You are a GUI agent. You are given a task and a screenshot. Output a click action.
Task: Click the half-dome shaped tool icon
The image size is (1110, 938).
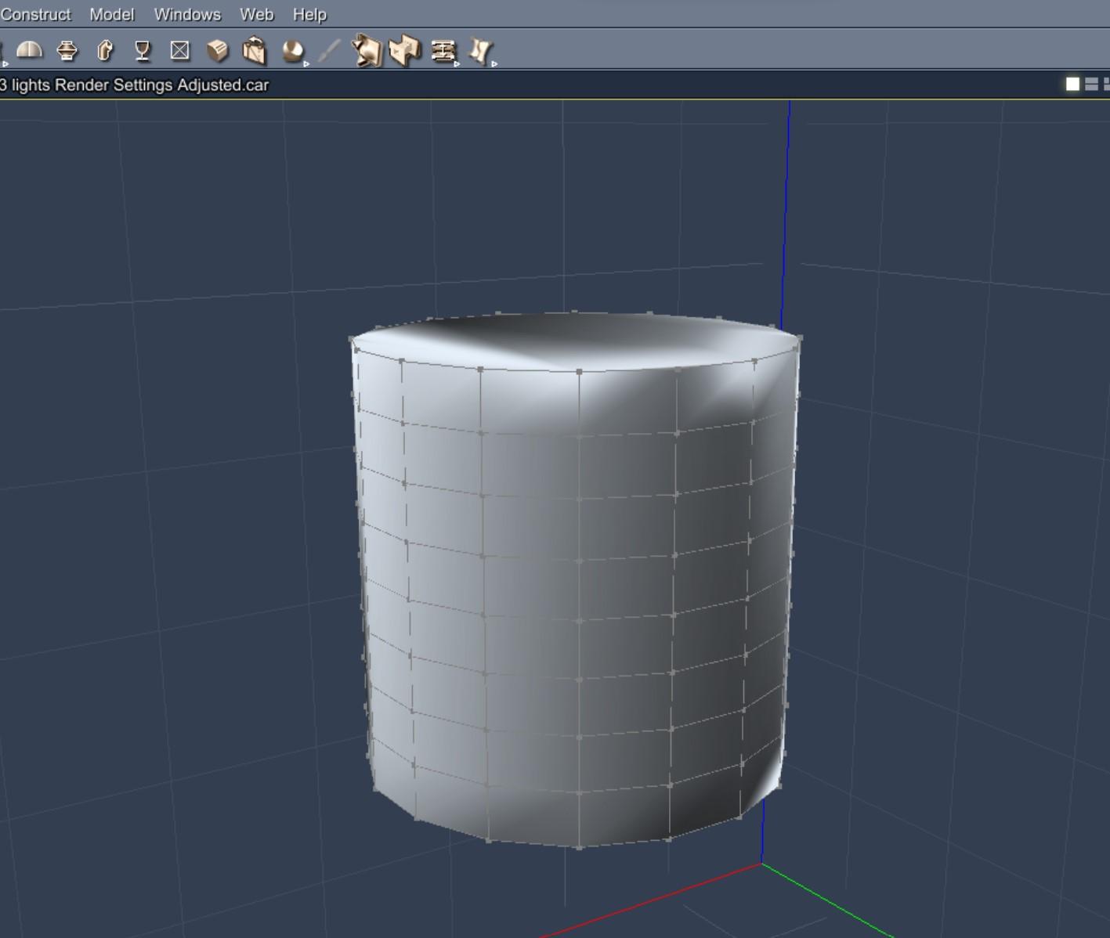click(x=29, y=51)
